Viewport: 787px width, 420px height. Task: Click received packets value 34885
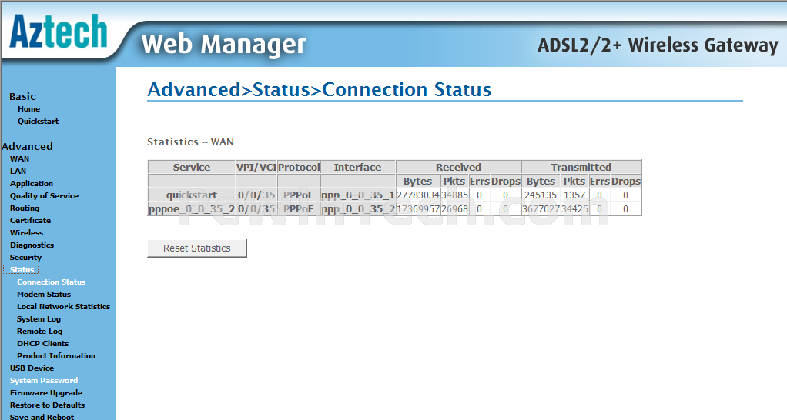pos(455,195)
